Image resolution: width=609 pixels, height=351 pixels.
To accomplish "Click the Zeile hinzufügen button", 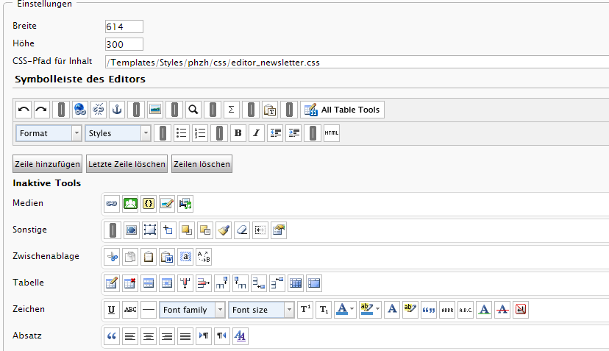I will click(47, 164).
